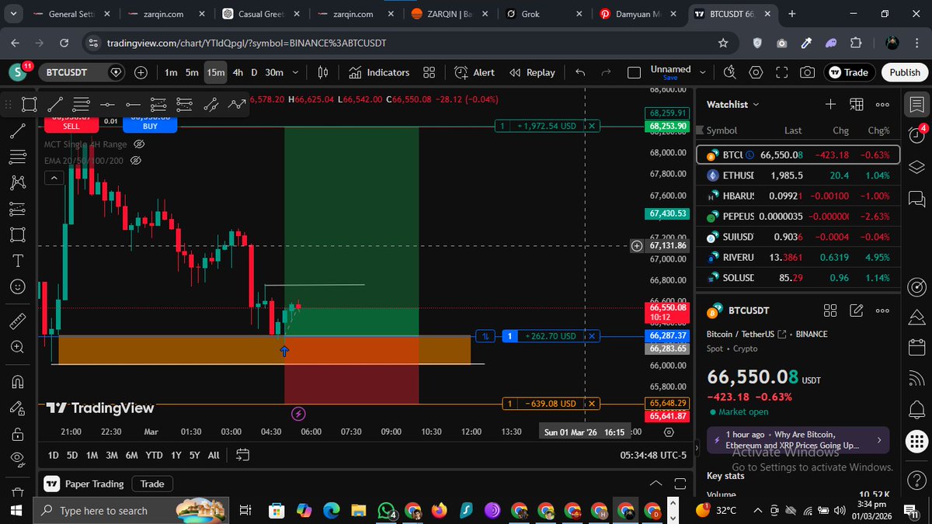Select the YTD date range

click(x=154, y=455)
